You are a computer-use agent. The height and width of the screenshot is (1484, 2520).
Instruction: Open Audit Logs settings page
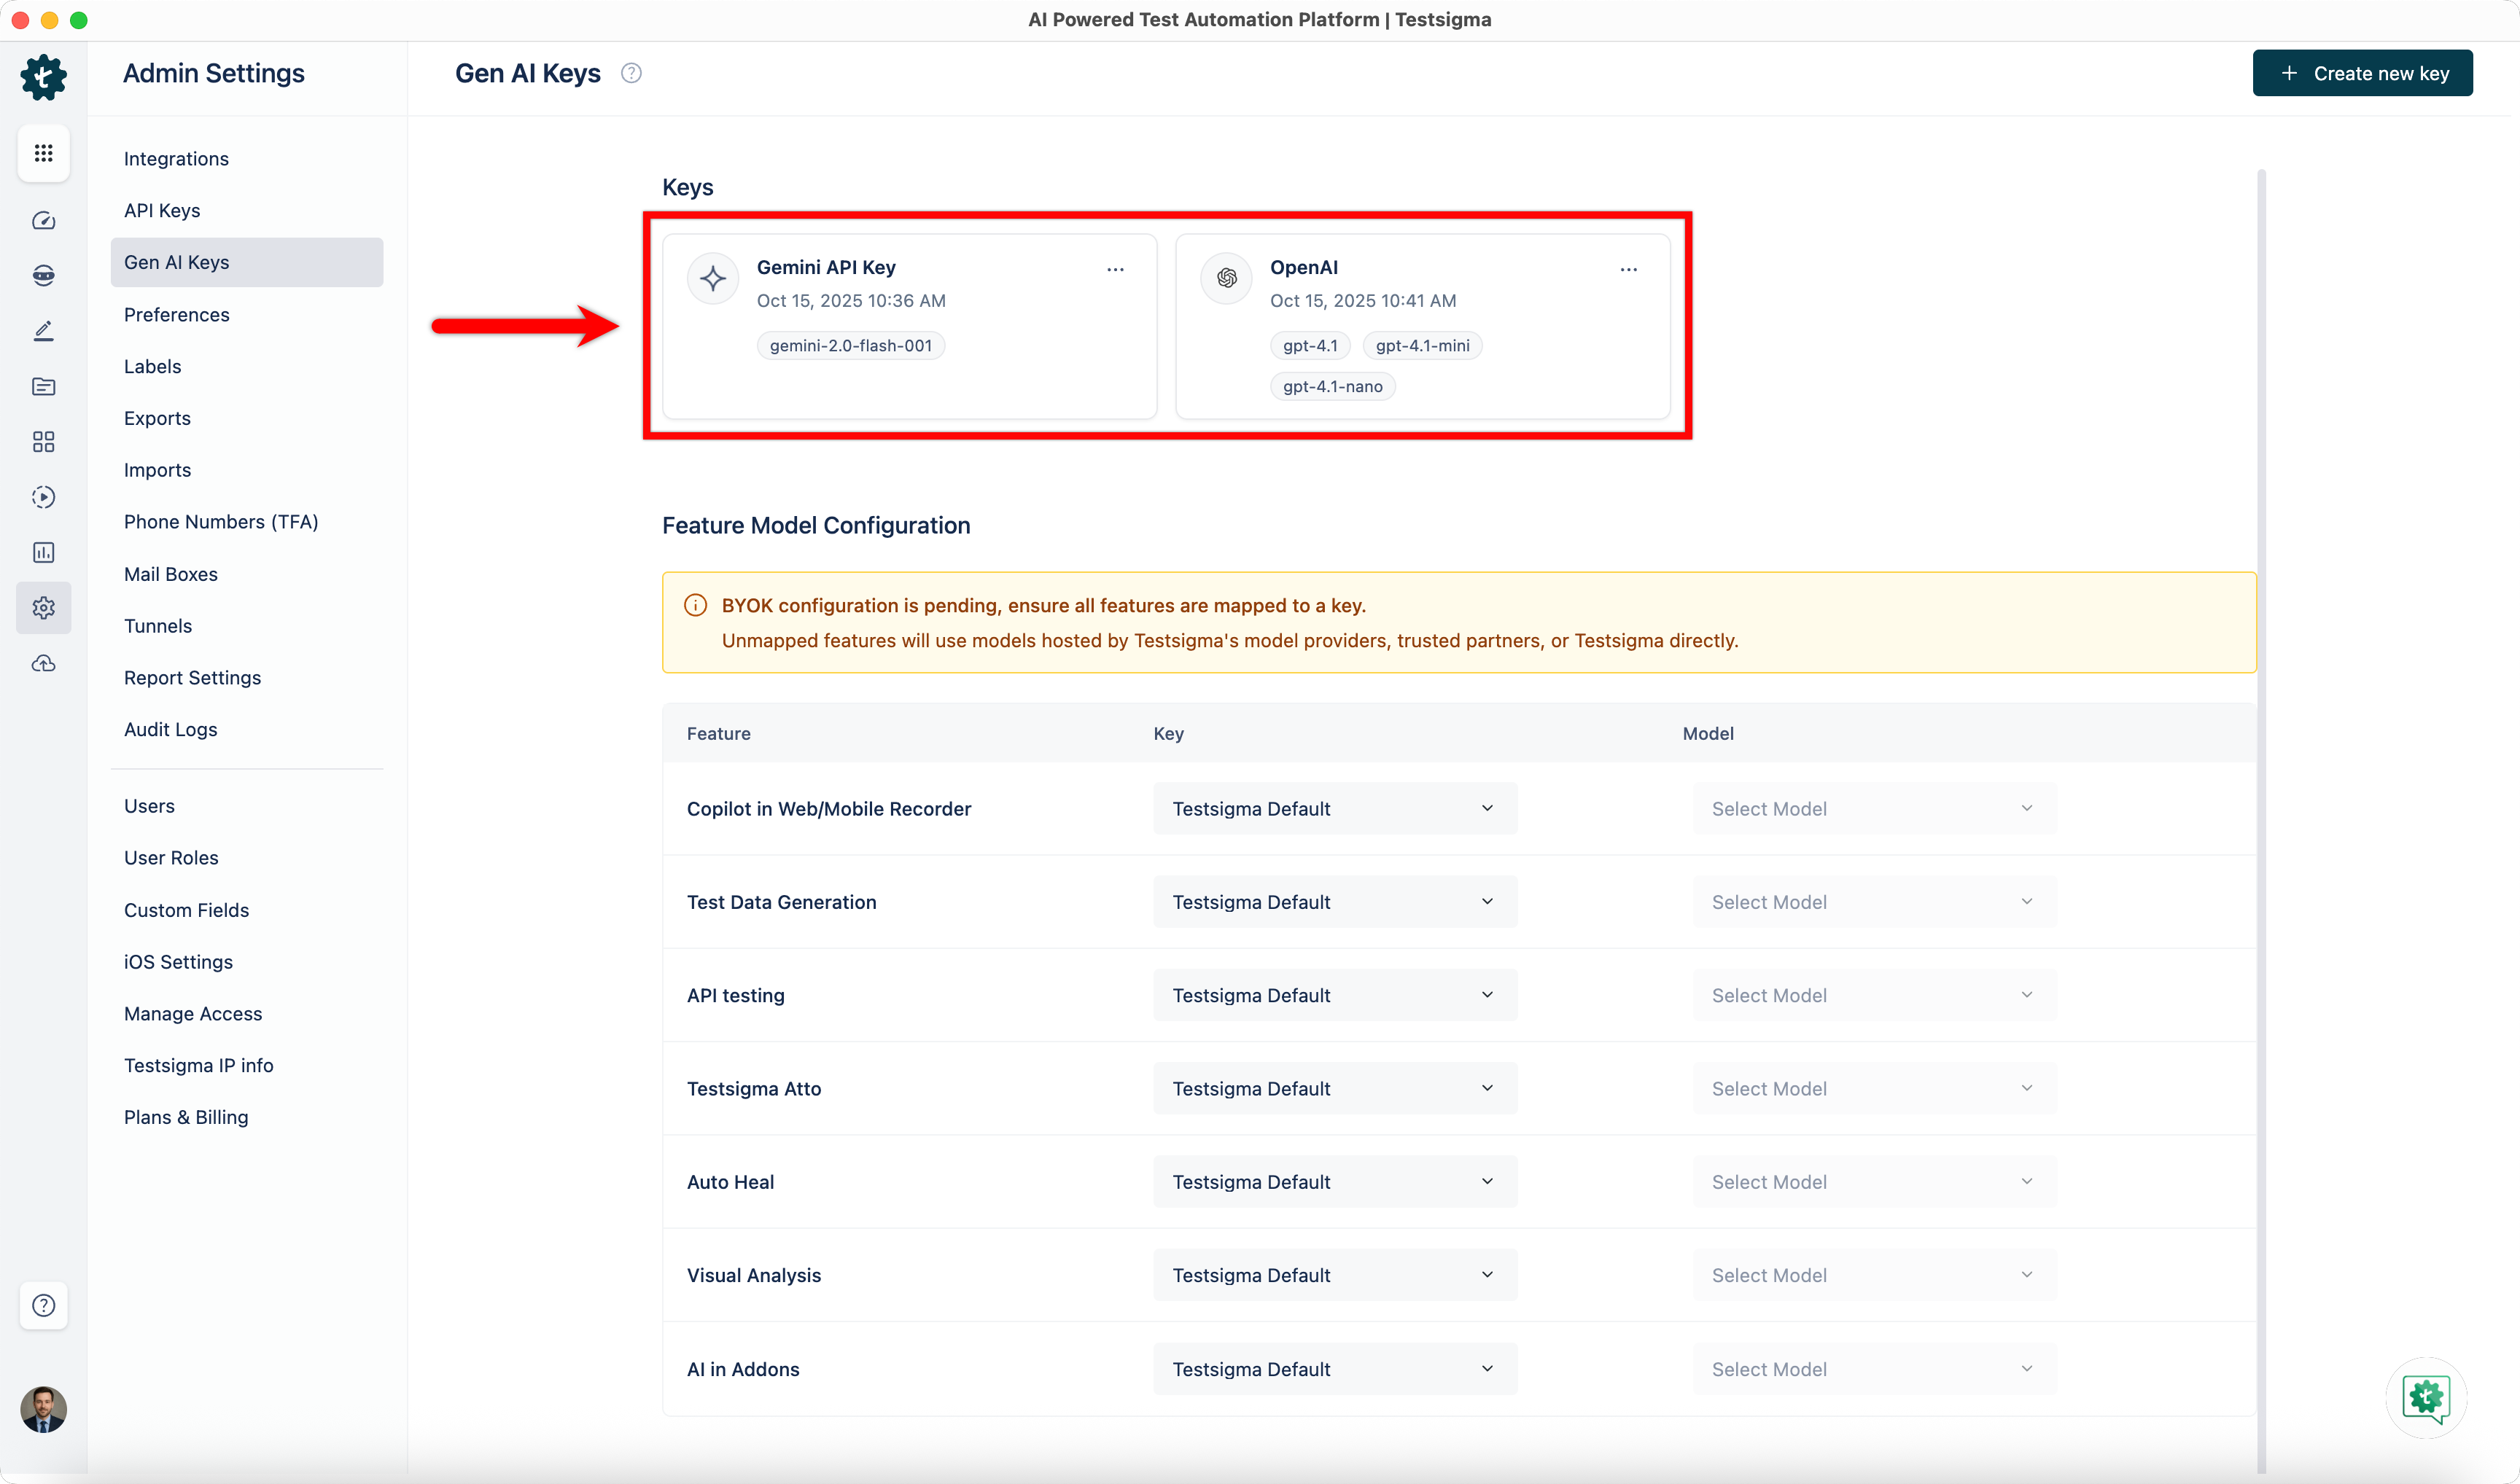pyautogui.click(x=170, y=729)
